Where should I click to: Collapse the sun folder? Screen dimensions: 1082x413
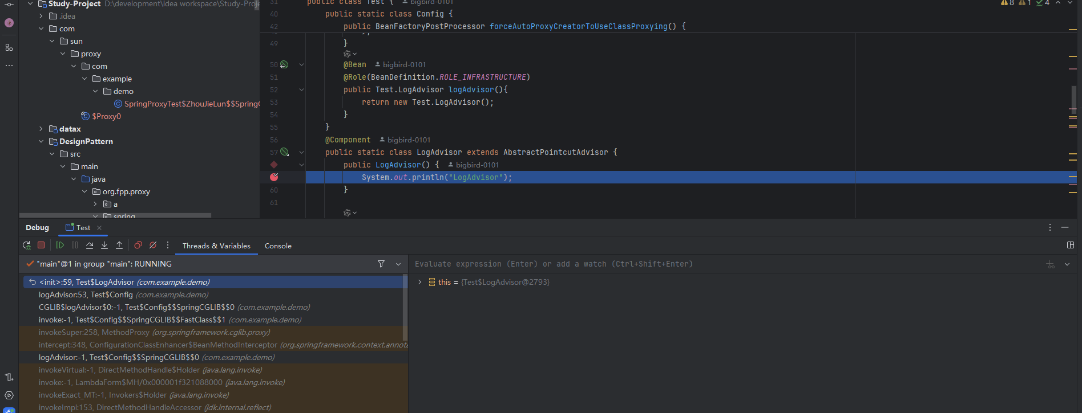[x=52, y=41]
